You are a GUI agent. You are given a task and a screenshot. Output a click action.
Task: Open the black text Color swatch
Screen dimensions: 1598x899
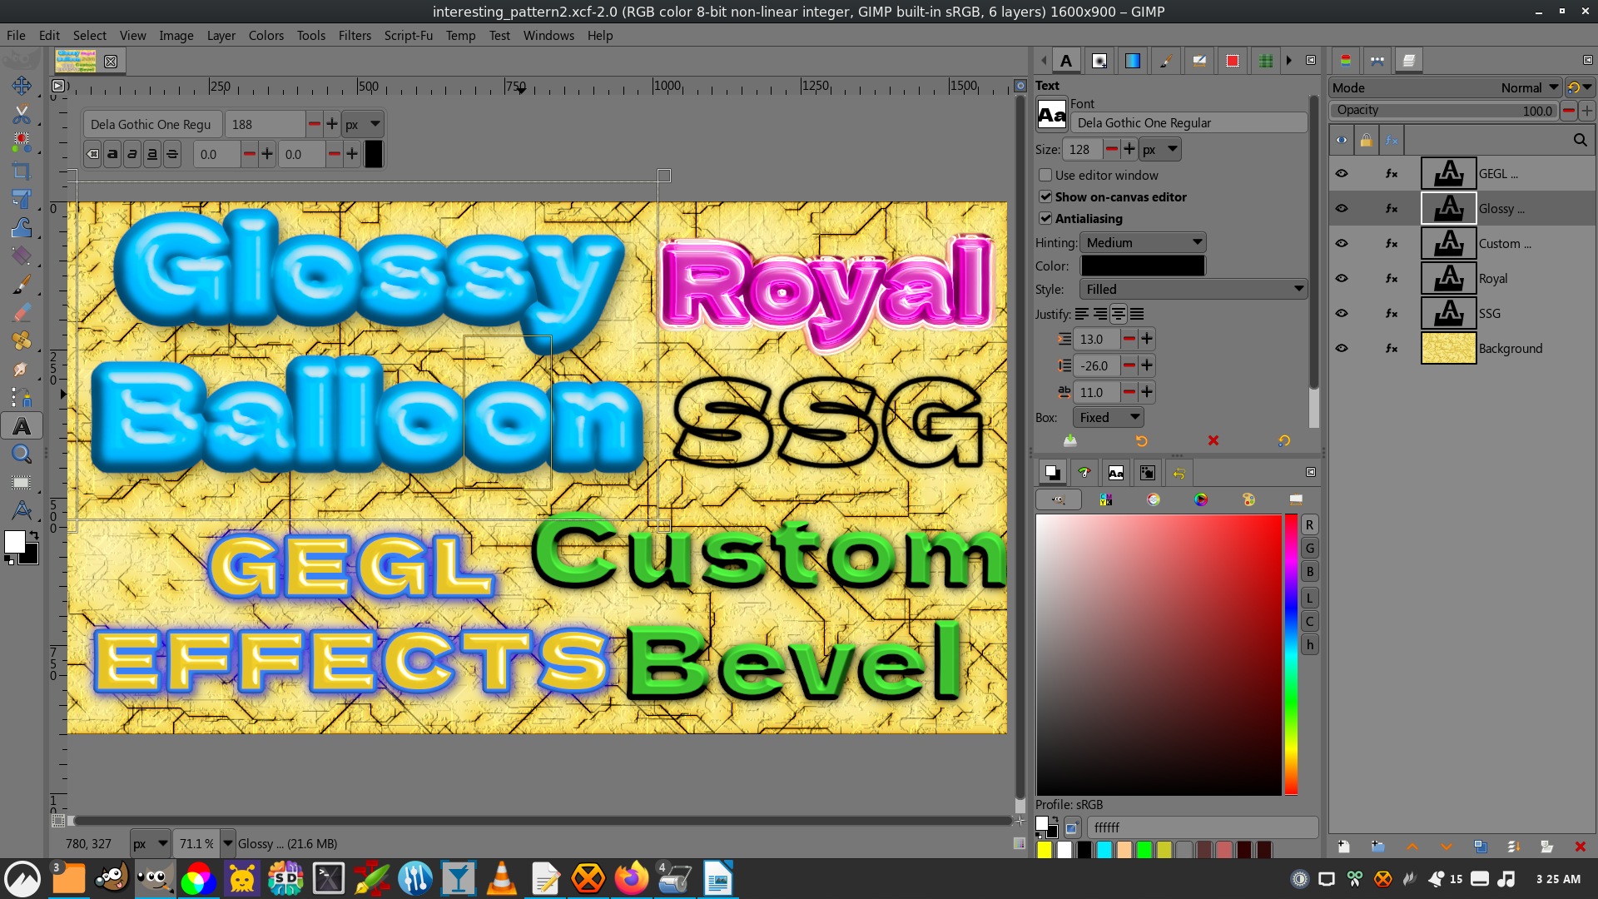[1143, 266]
